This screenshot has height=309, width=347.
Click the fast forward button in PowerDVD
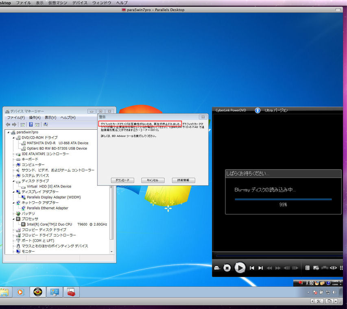point(278,268)
